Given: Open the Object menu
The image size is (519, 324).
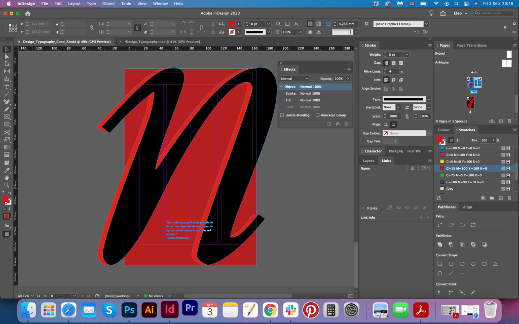Looking at the screenshot, I should (x=108, y=4).
